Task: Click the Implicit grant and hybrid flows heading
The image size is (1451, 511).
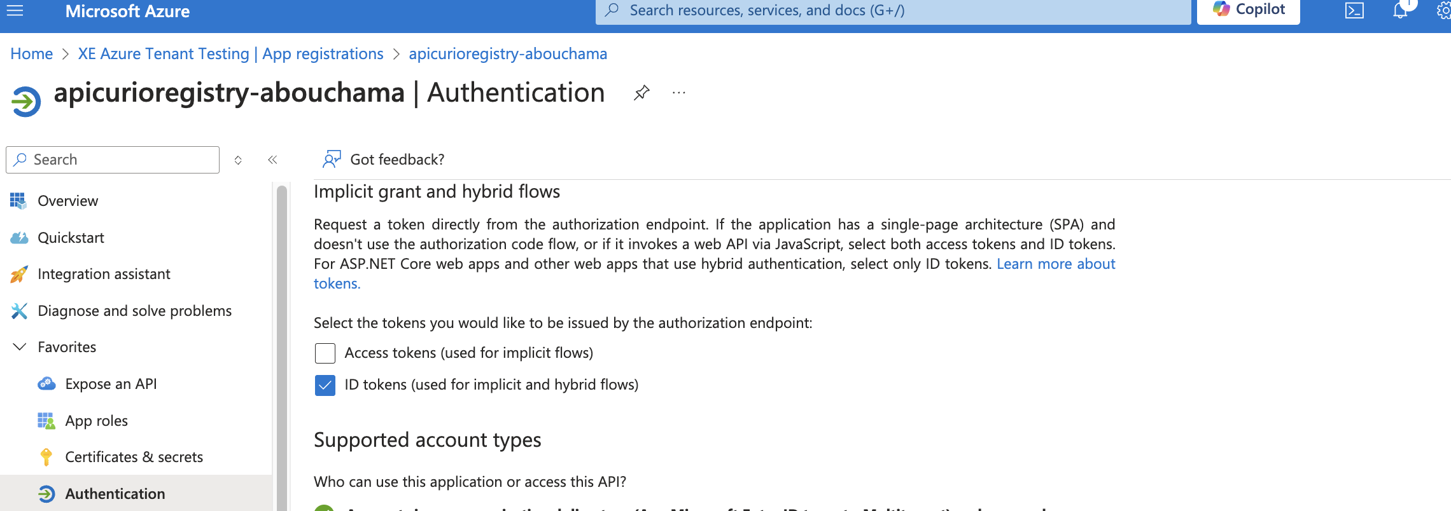Action: 437,191
